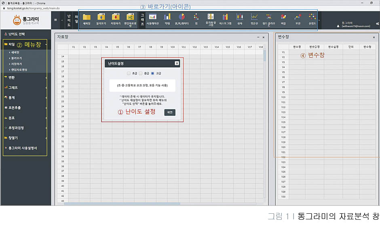Viewport: 380px width, 227px height.
Task: Click V18 column header in 자료창
Action: pos(260,47)
